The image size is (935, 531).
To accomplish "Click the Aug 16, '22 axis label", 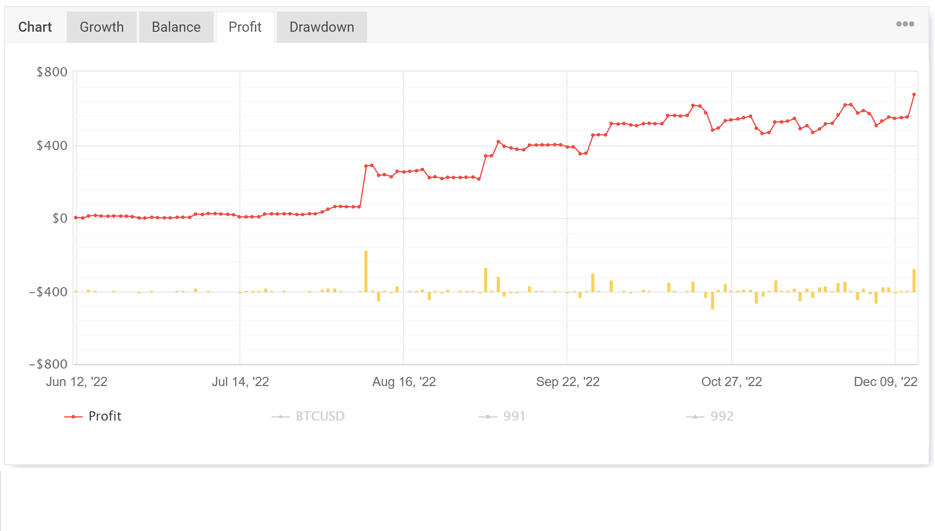I will tap(404, 381).
